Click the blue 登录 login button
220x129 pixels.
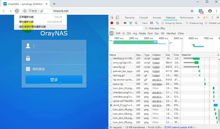[x=54, y=79]
